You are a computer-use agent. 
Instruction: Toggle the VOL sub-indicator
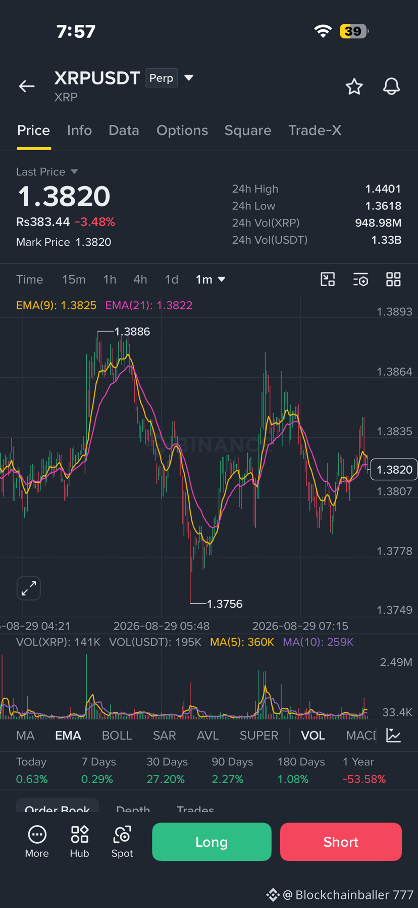[312, 735]
